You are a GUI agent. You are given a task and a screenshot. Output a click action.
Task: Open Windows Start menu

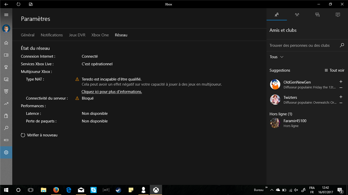click(x=6, y=190)
